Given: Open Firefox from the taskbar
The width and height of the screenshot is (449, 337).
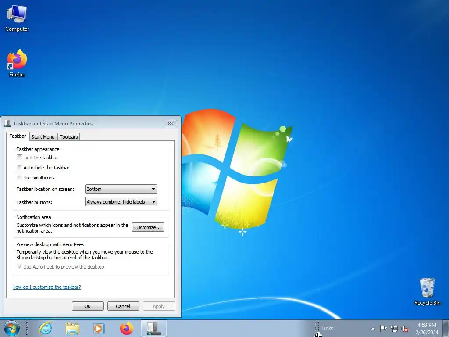Looking at the screenshot, I should click(126, 328).
